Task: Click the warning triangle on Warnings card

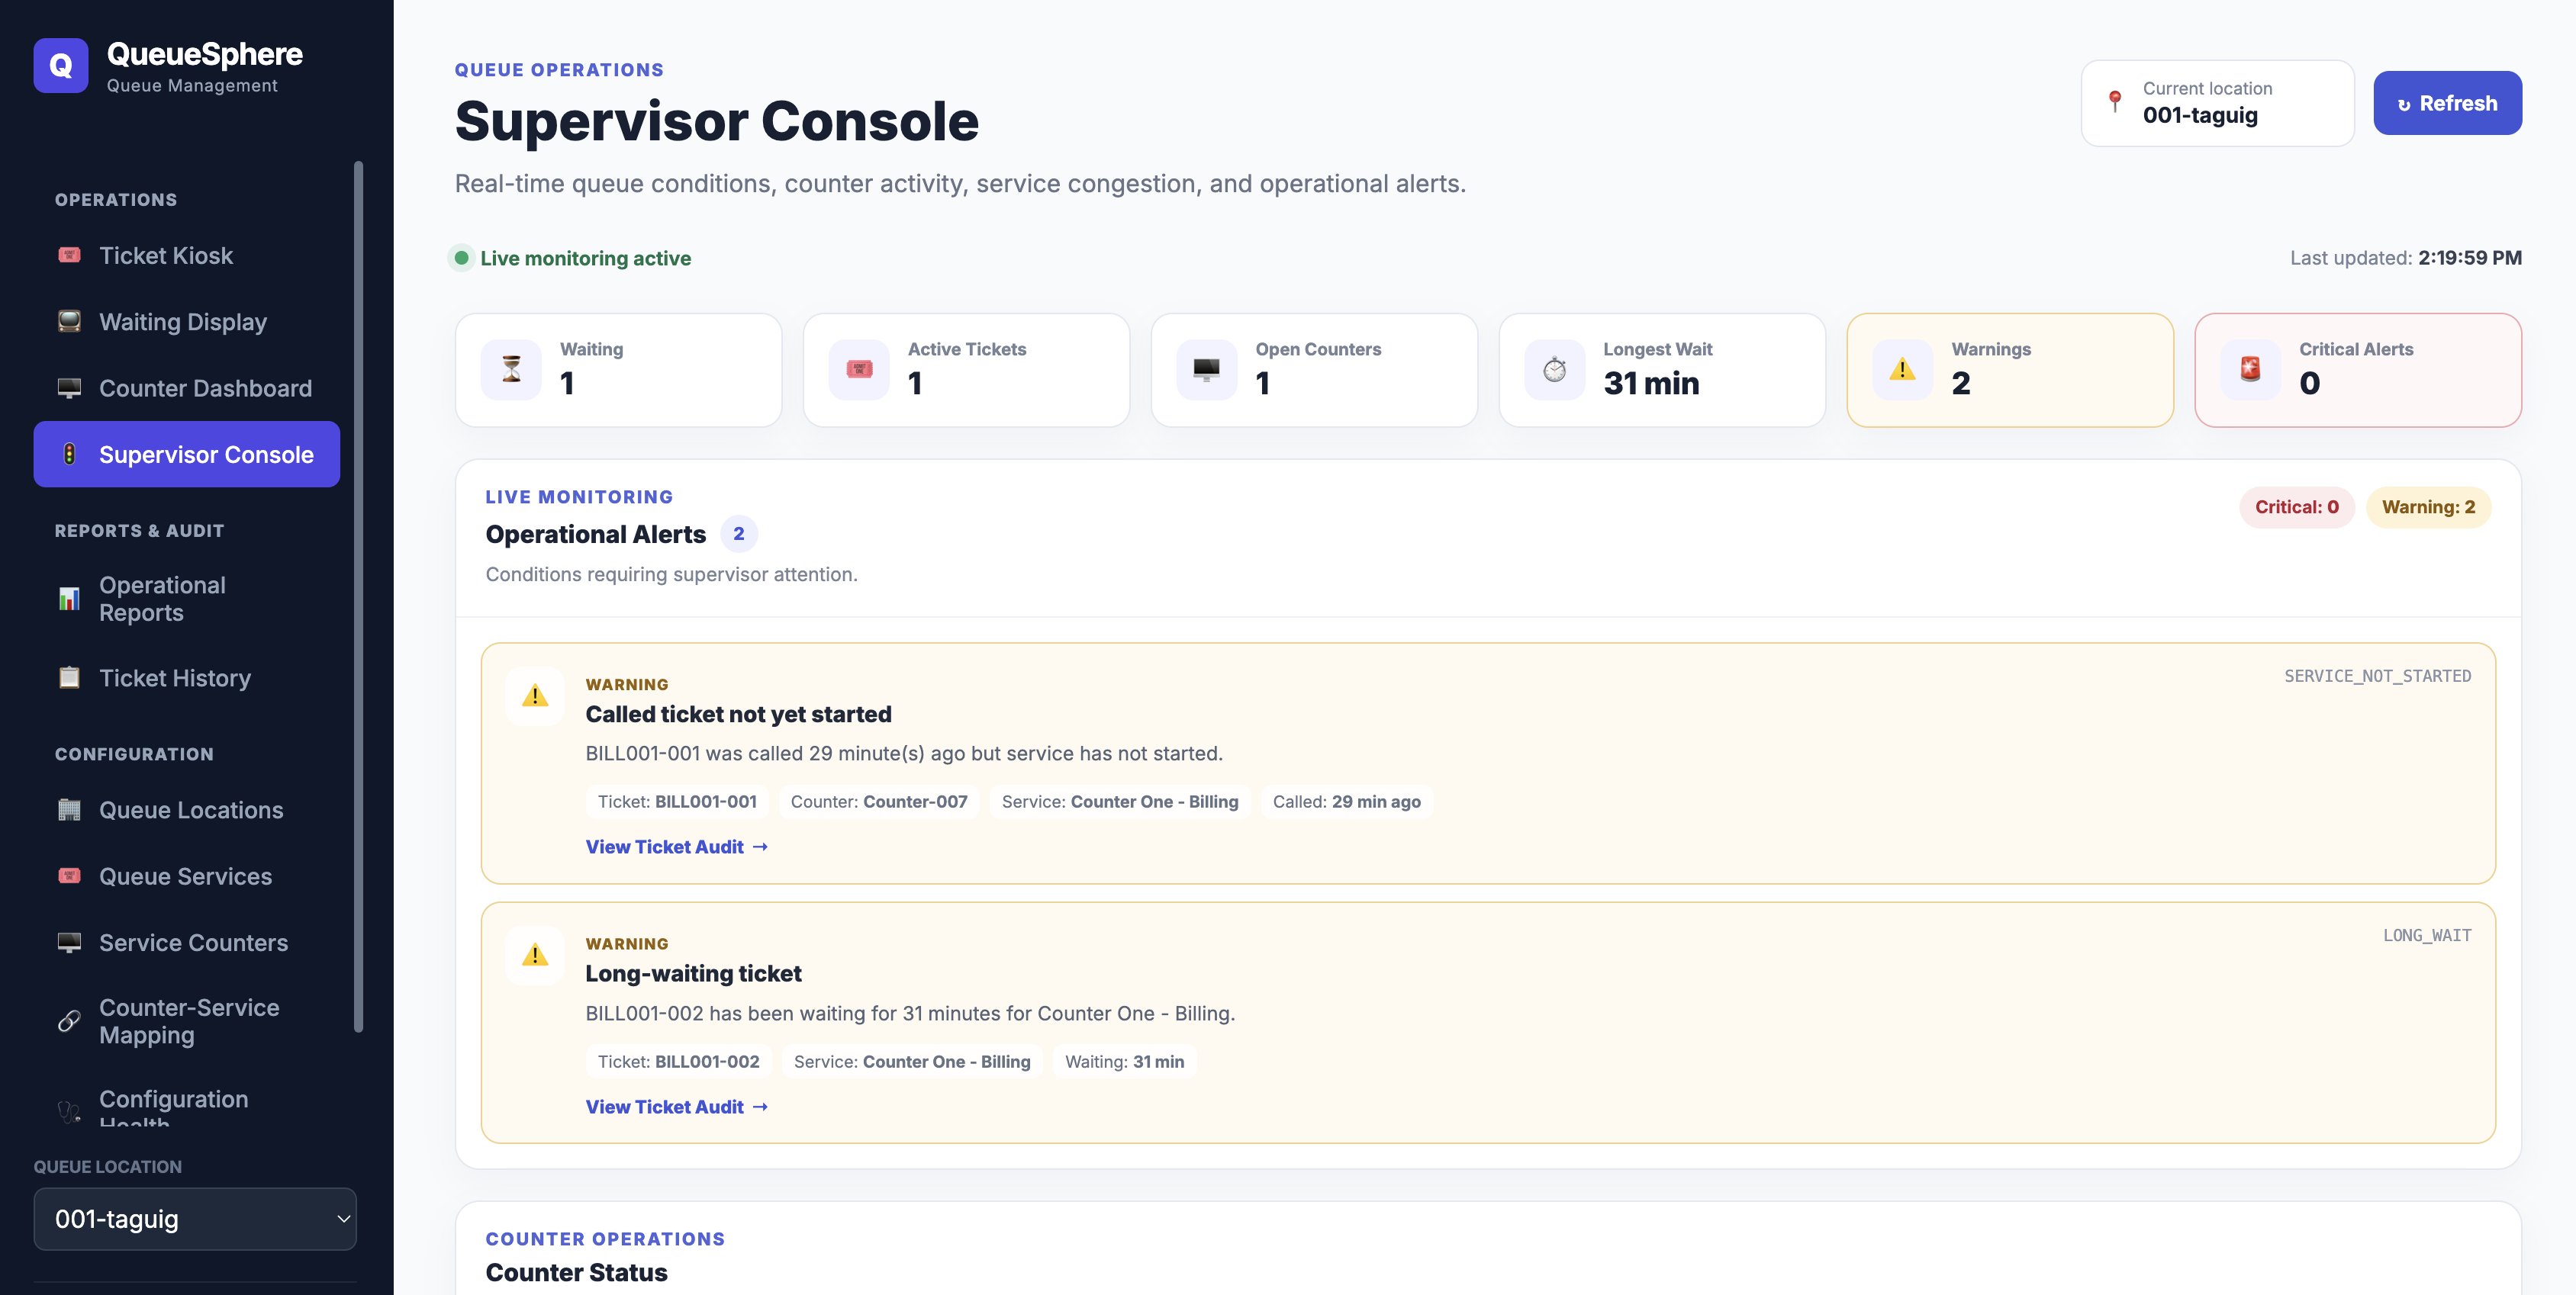Action: 1902,370
